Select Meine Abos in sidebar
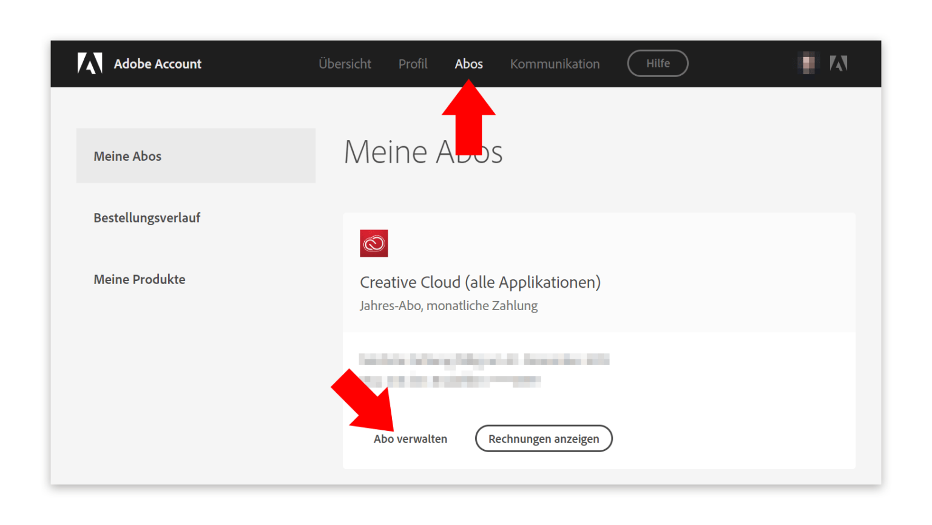The width and height of the screenshot is (932, 525). coord(196,155)
